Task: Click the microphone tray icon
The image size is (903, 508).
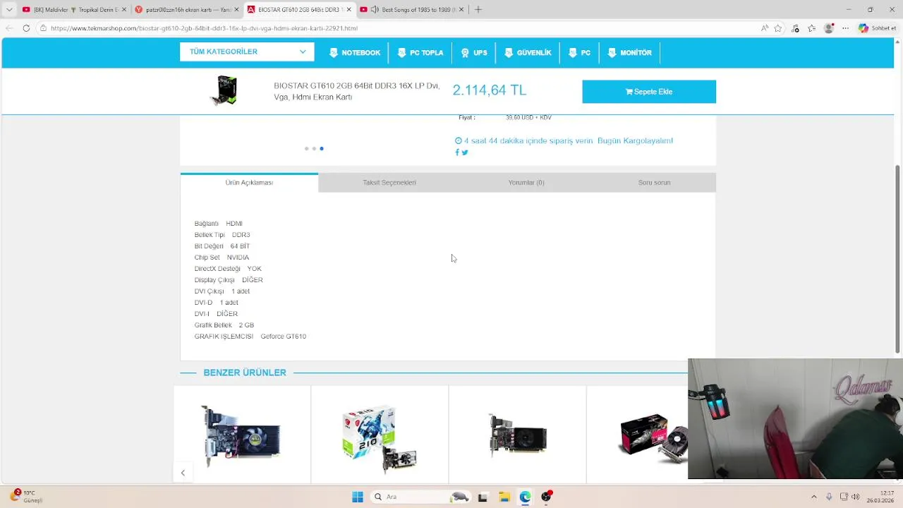Action: coord(829,497)
